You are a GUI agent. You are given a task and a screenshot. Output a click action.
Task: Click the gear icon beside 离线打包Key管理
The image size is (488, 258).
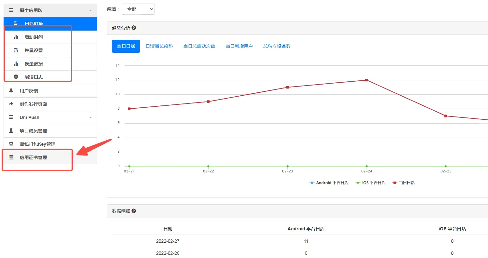11,144
